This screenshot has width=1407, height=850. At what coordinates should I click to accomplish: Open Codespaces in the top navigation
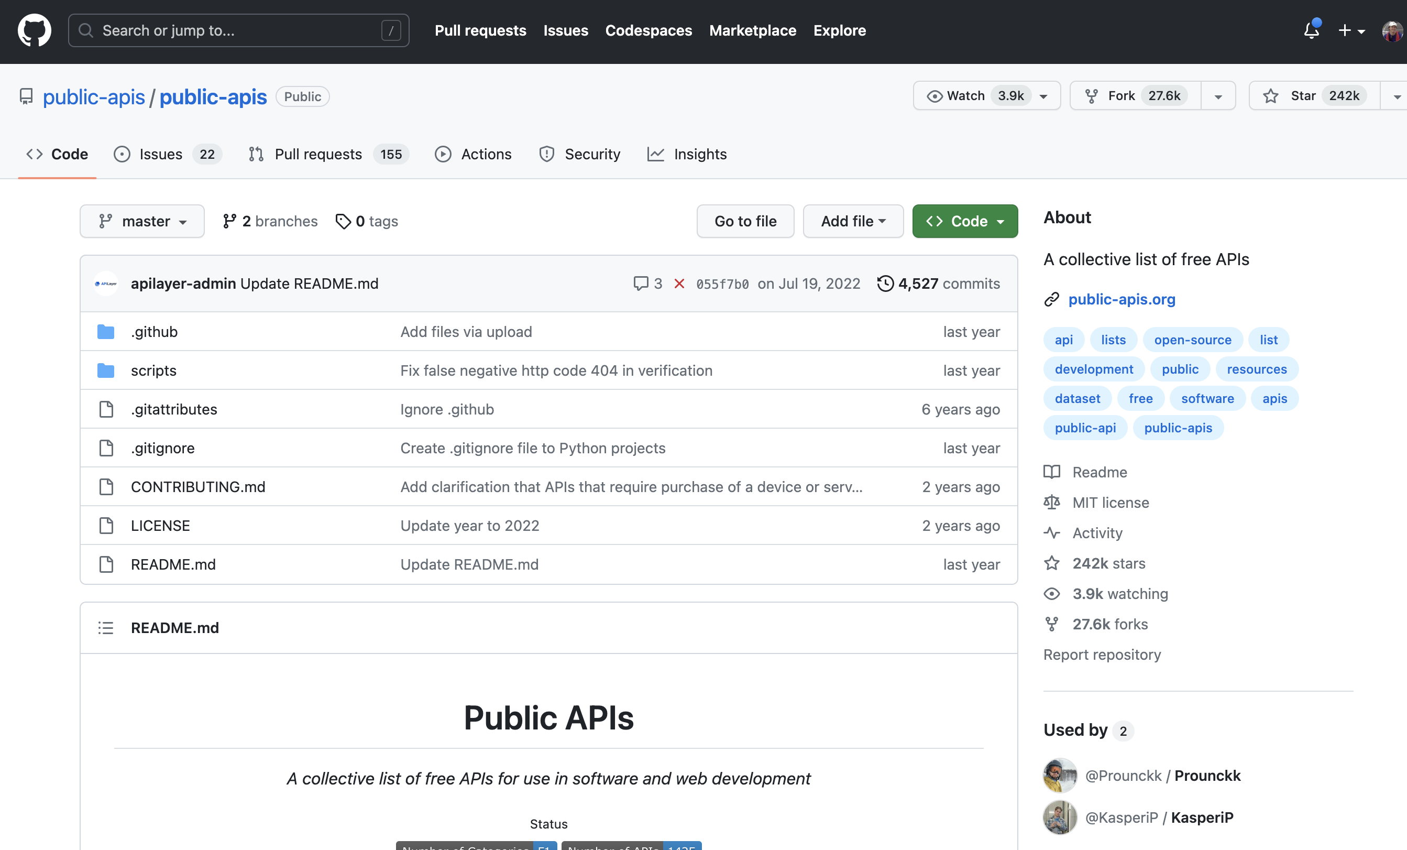648,30
